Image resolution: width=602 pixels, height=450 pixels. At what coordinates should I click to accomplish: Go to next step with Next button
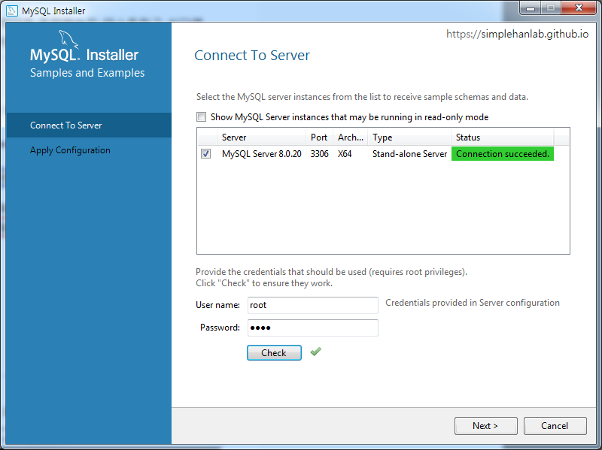[x=485, y=426]
